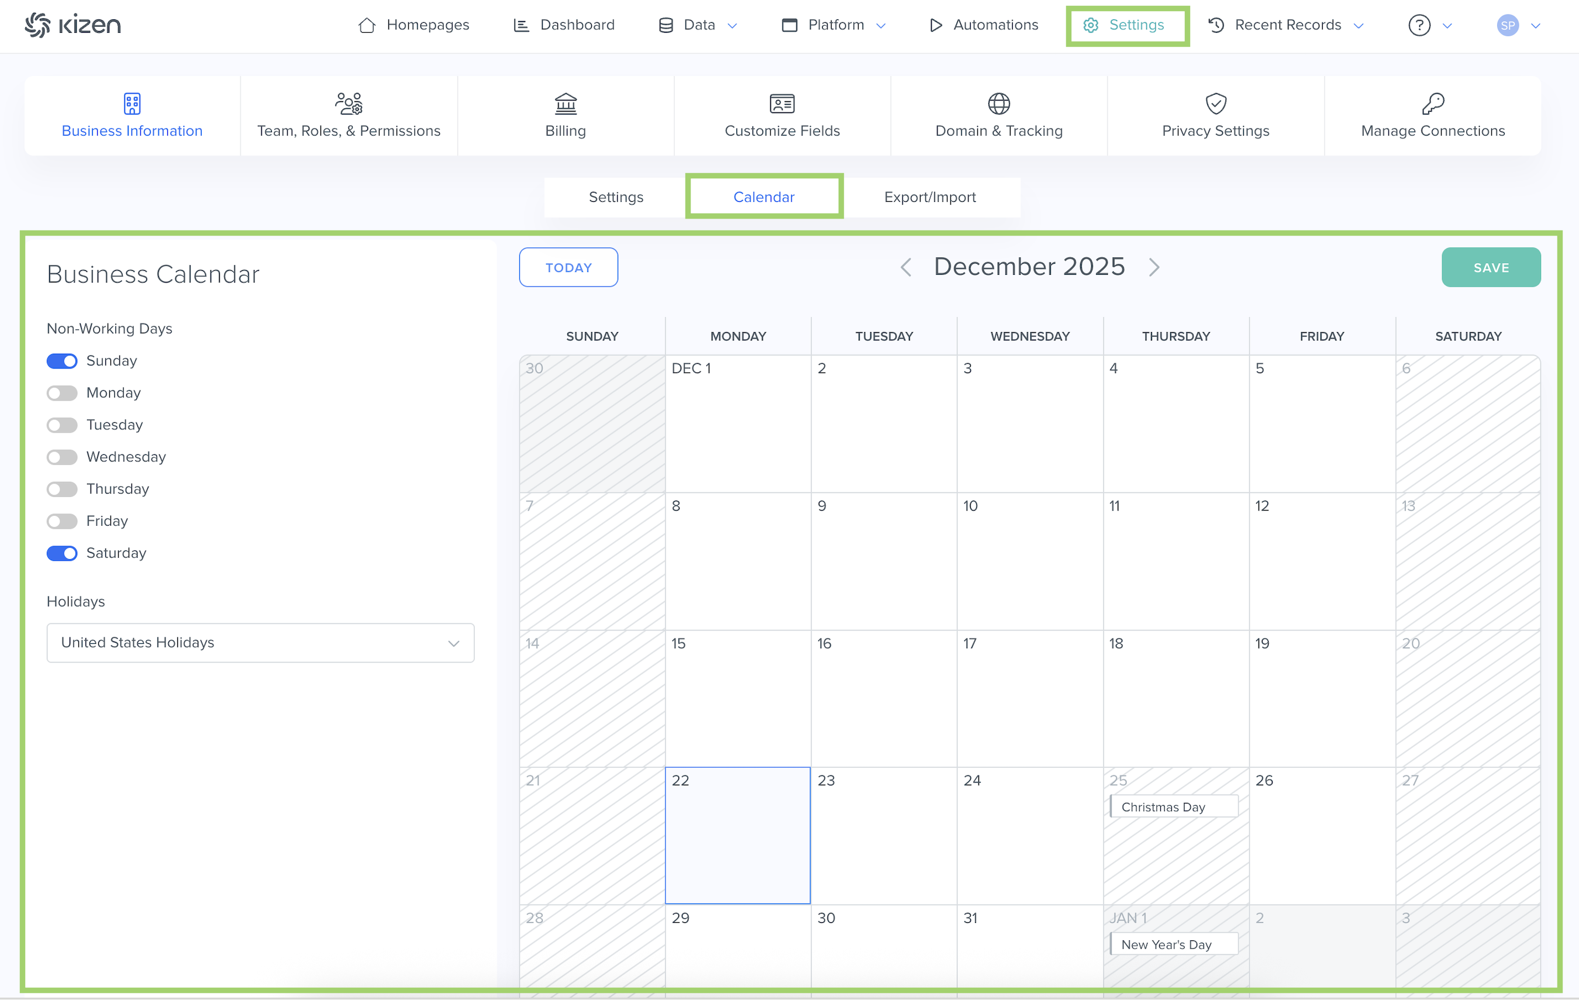
Task: Disable Sunday non-working day toggle
Action: click(63, 361)
